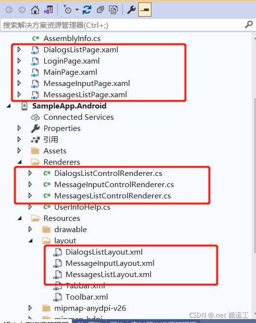Open Properties via the wrench icon
The height and width of the screenshot is (323, 256).
(131, 10)
